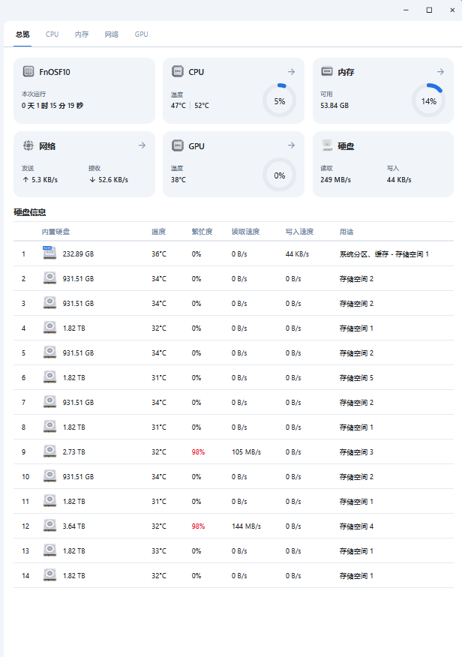Select the drive icon of the 2.73 TB disk 9
The image size is (462, 657).
[49, 451]
